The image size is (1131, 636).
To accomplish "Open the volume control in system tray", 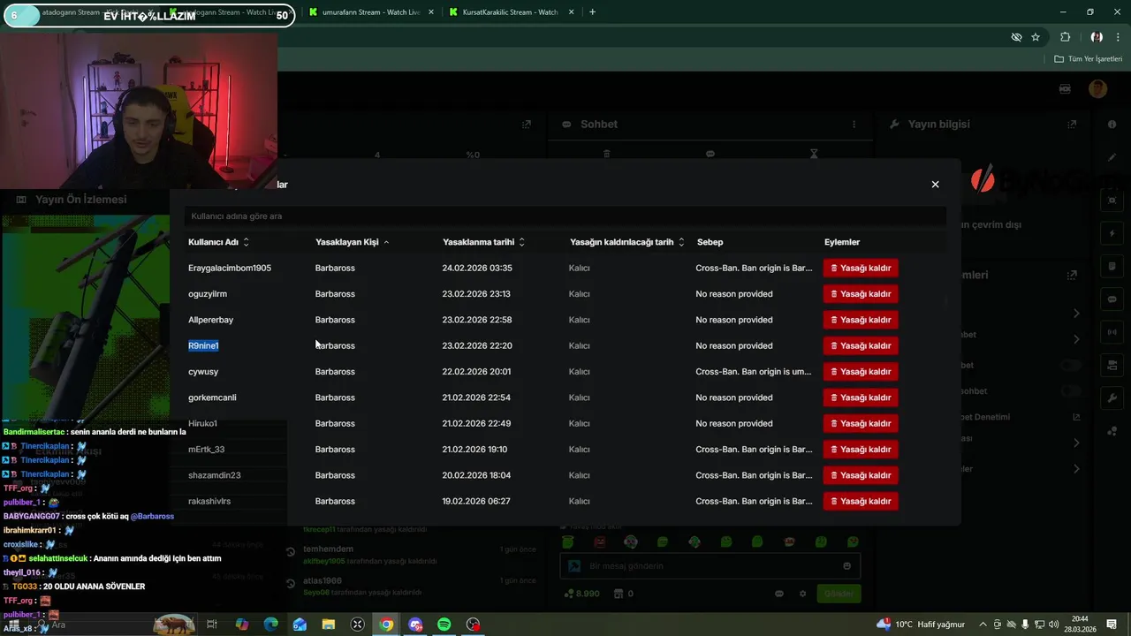I will pos(1054,625).
